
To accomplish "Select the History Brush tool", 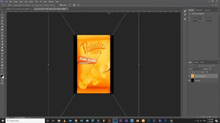I will (2, 39).
